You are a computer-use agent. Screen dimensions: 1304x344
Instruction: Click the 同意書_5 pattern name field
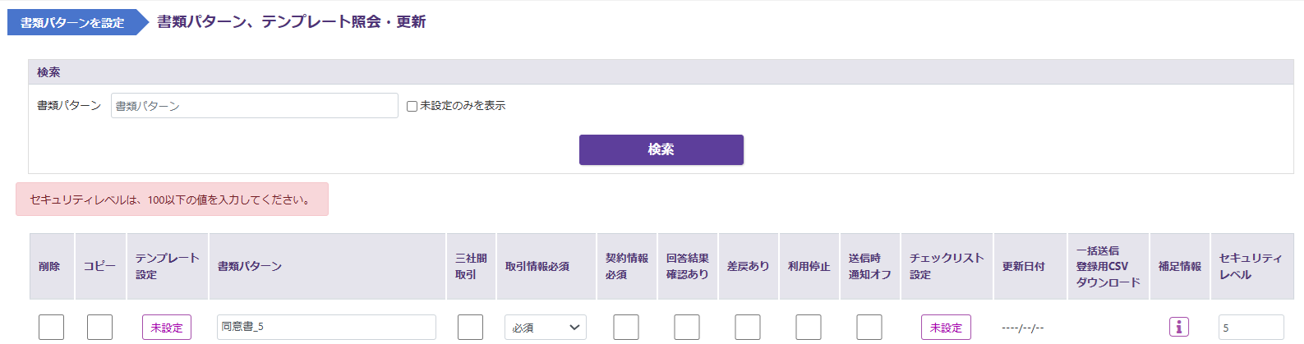coord(326,327)
